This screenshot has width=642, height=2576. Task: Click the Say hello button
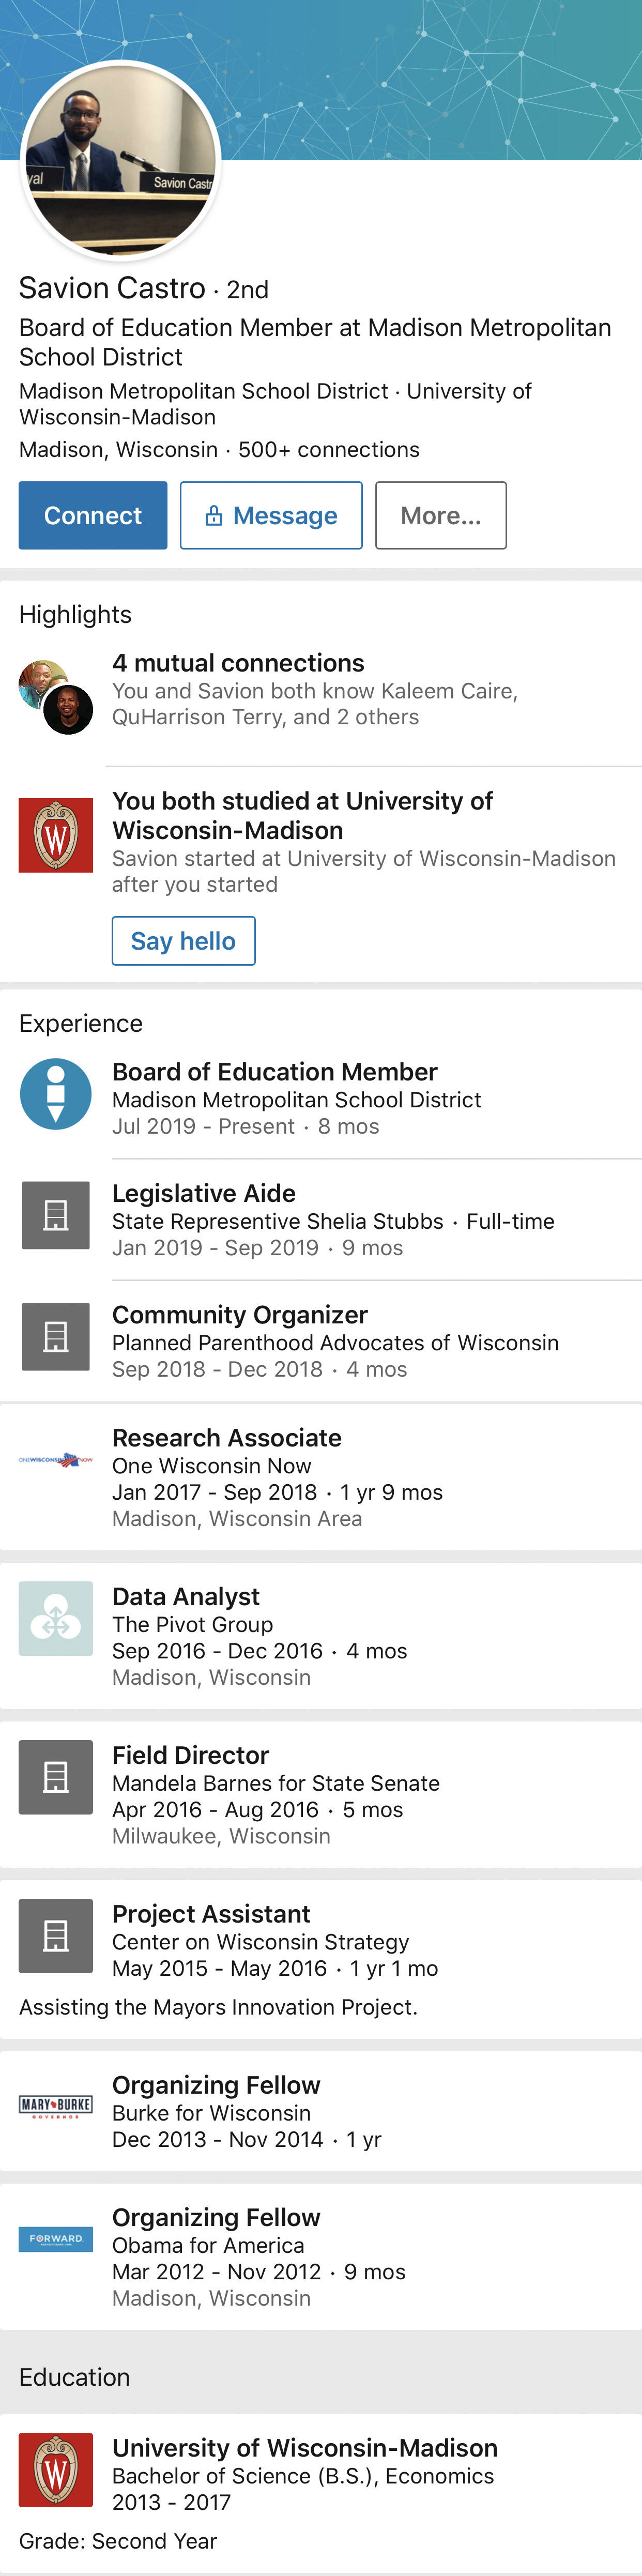pos(183,941)
